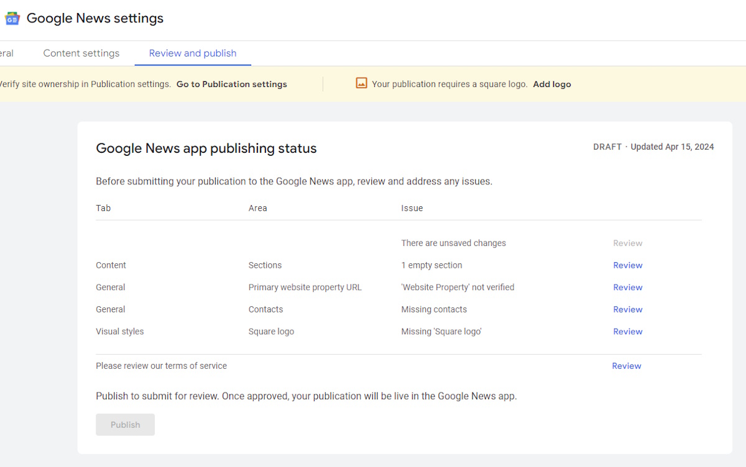Review the Missing 'Square logo' issue
The width and height of the screenshot is (746, 467).
(627, 332)
